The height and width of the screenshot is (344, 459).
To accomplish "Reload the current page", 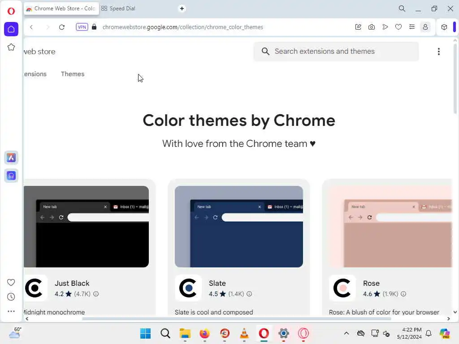I will (62, 27).
